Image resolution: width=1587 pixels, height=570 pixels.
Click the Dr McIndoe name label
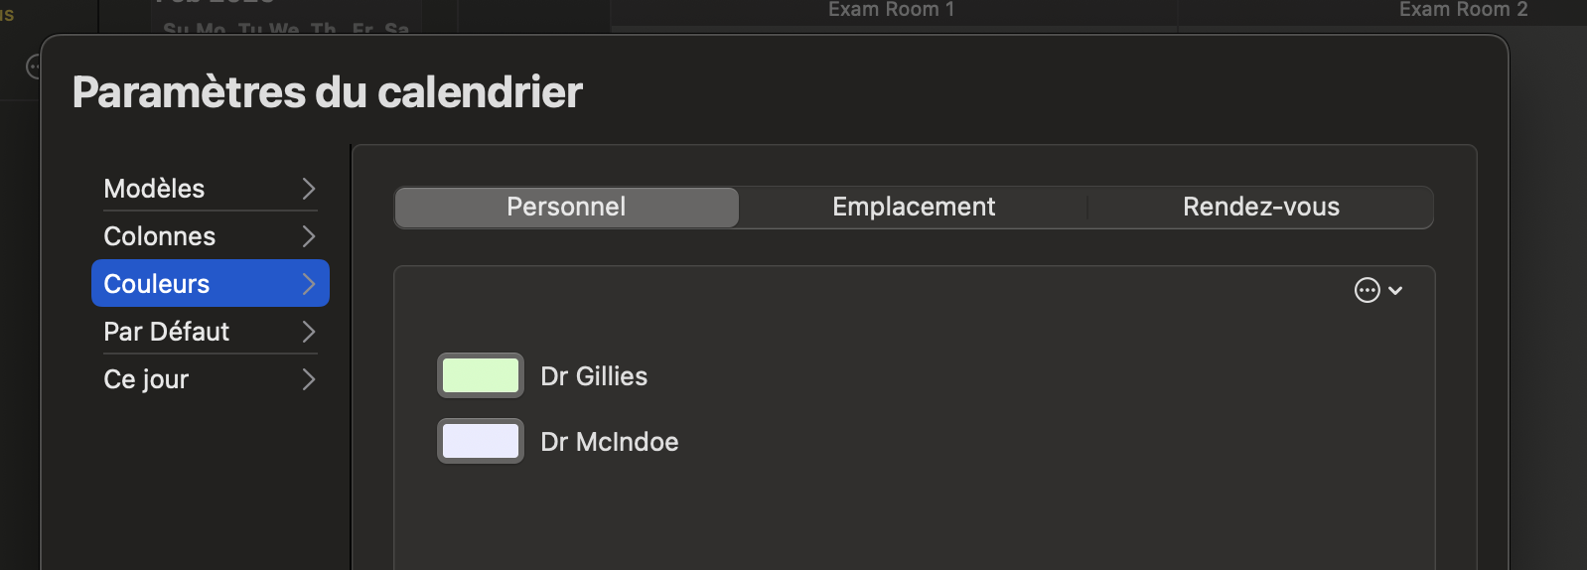click(610, 442)
